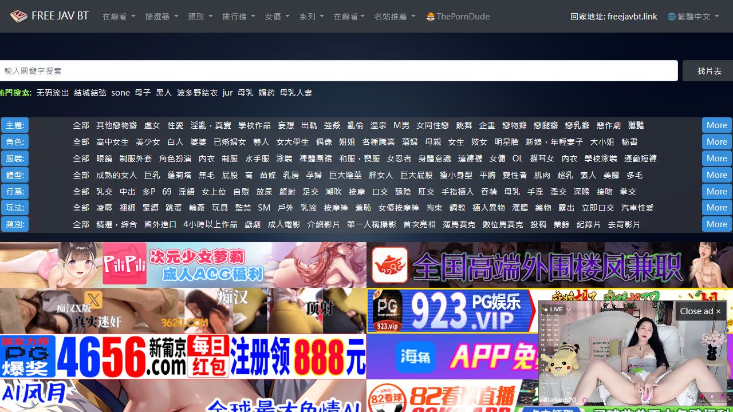Click the hot search 波多野结衣
Viewport: 733px width, 412px height.
tap(197, 93)
